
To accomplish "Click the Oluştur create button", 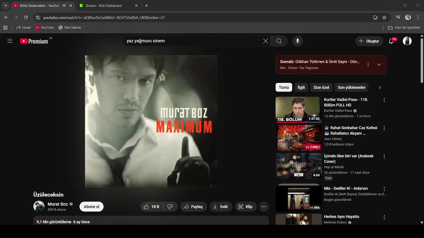I will point(369,41).
